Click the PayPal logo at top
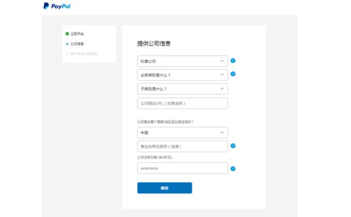Viewport: 351px width, 217px height. click(x=57, y=6)
